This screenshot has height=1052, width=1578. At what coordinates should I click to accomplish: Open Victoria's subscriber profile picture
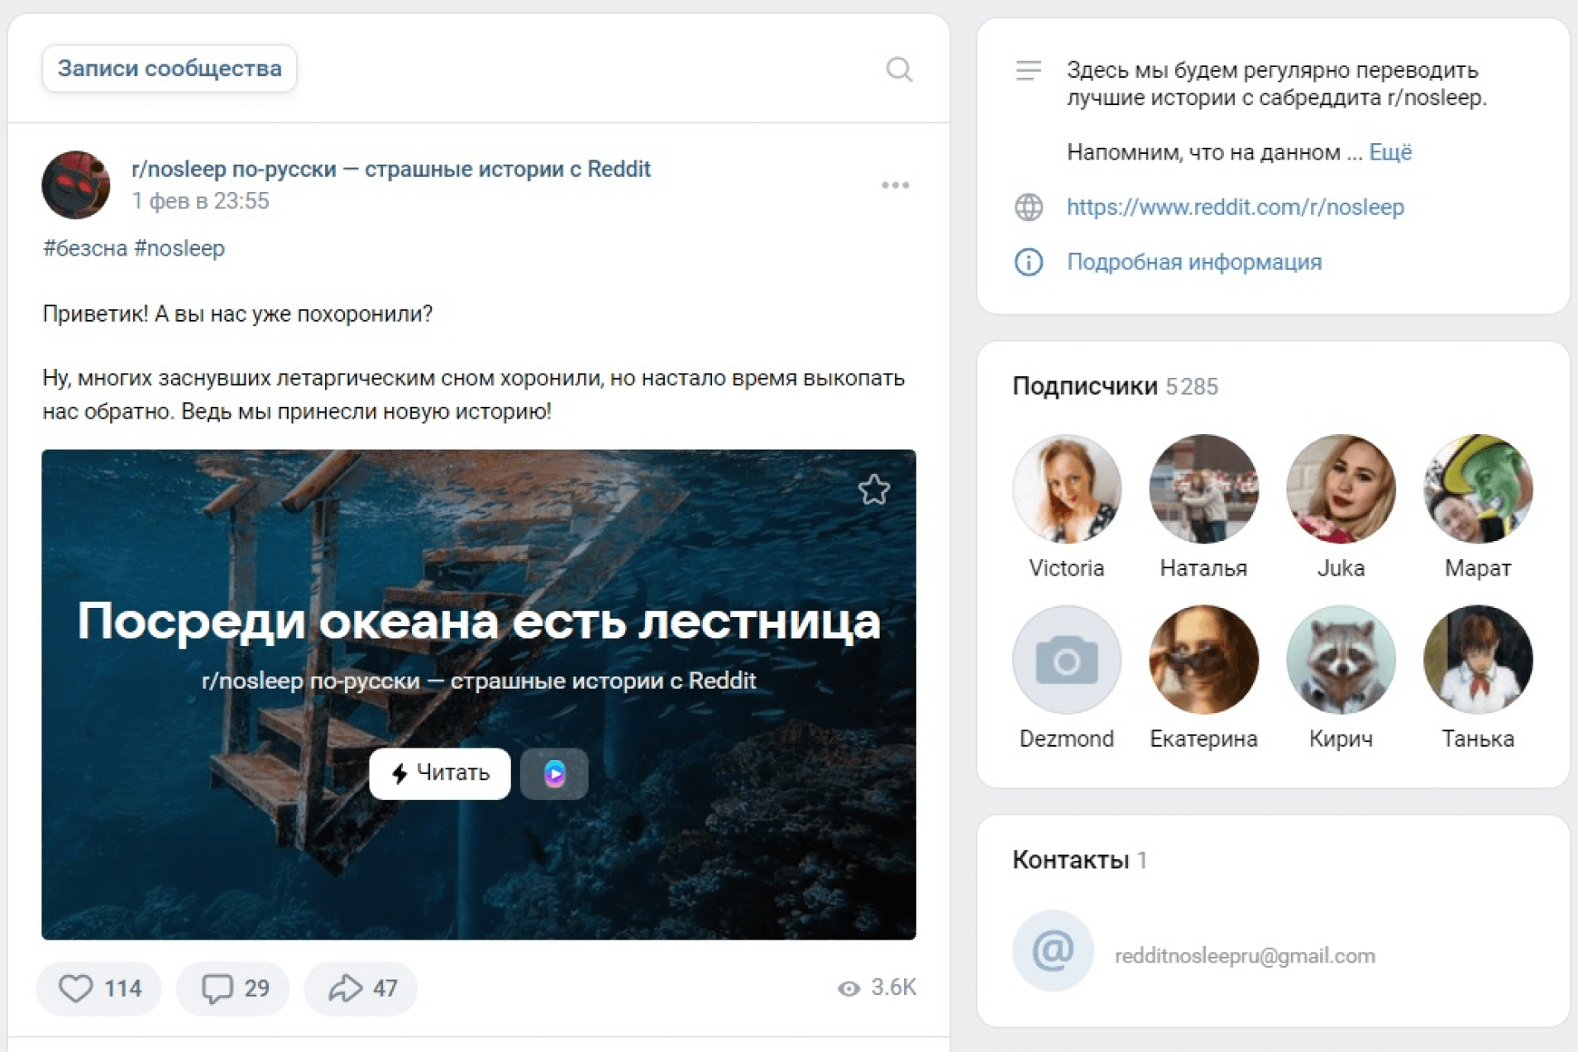tap(1066, 489)
